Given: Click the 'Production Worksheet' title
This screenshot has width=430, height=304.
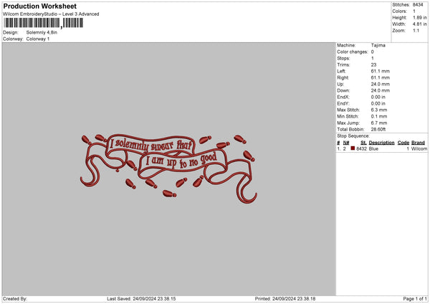Looking at the screenshot, I should pyautogui.click(x=39, y=6).
